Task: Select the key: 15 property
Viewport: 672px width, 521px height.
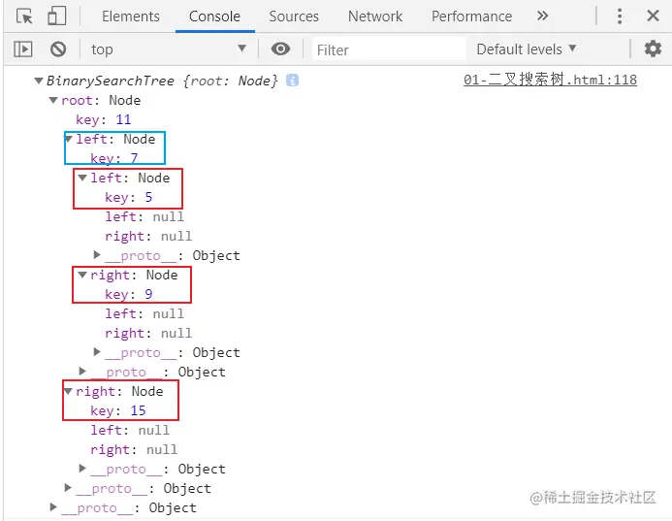Action: (x=118, y=410)
